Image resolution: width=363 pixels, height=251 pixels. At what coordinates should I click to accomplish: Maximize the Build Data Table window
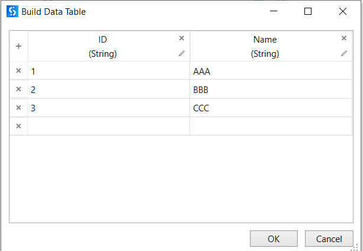[308, 11]
